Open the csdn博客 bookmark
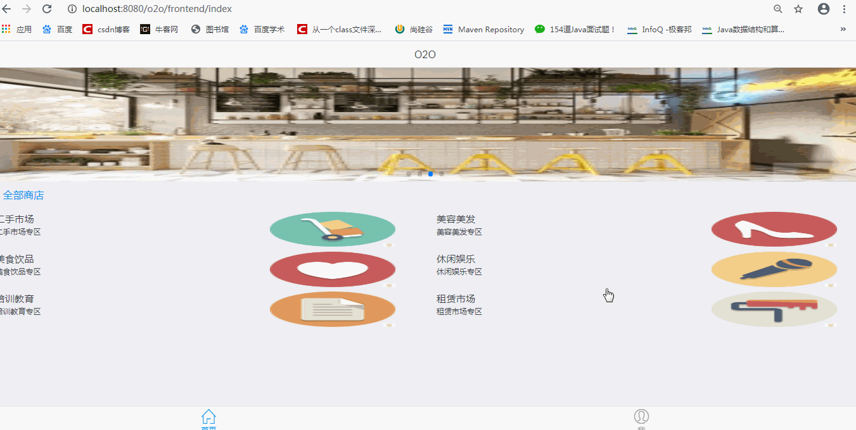The image size is (856, 430). point(106,28)
